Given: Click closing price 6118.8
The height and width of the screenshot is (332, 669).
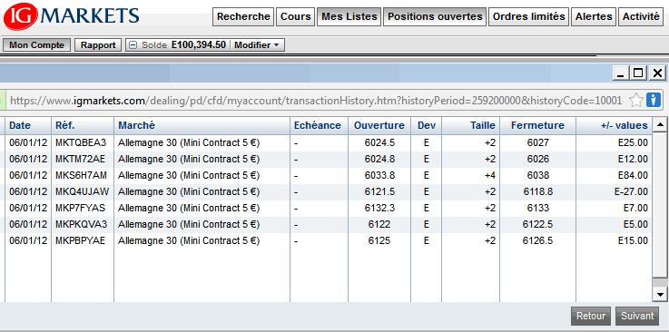Looking at the screenshot, I should click(x=538, y=191).
